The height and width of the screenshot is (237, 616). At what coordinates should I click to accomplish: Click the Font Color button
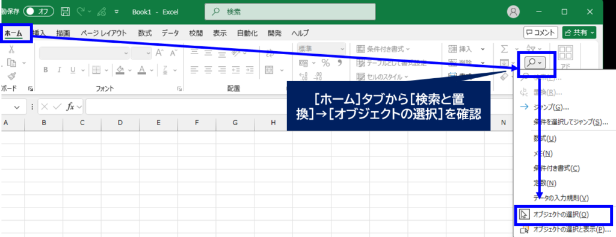coord(142,70)
